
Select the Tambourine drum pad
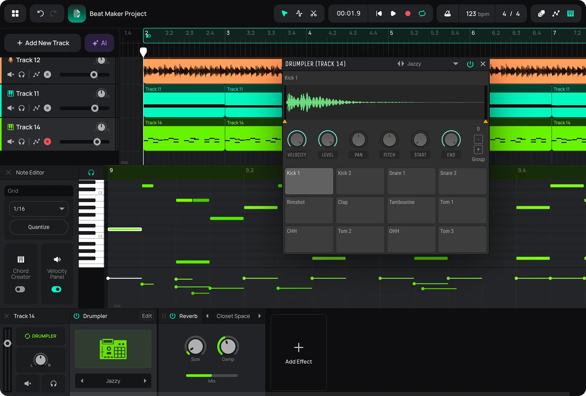pos(411,210)
